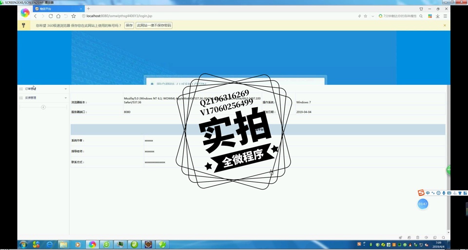Click 保存 to save the password
The width and height of the screenshot is (468, 250).
click(129, 25)
